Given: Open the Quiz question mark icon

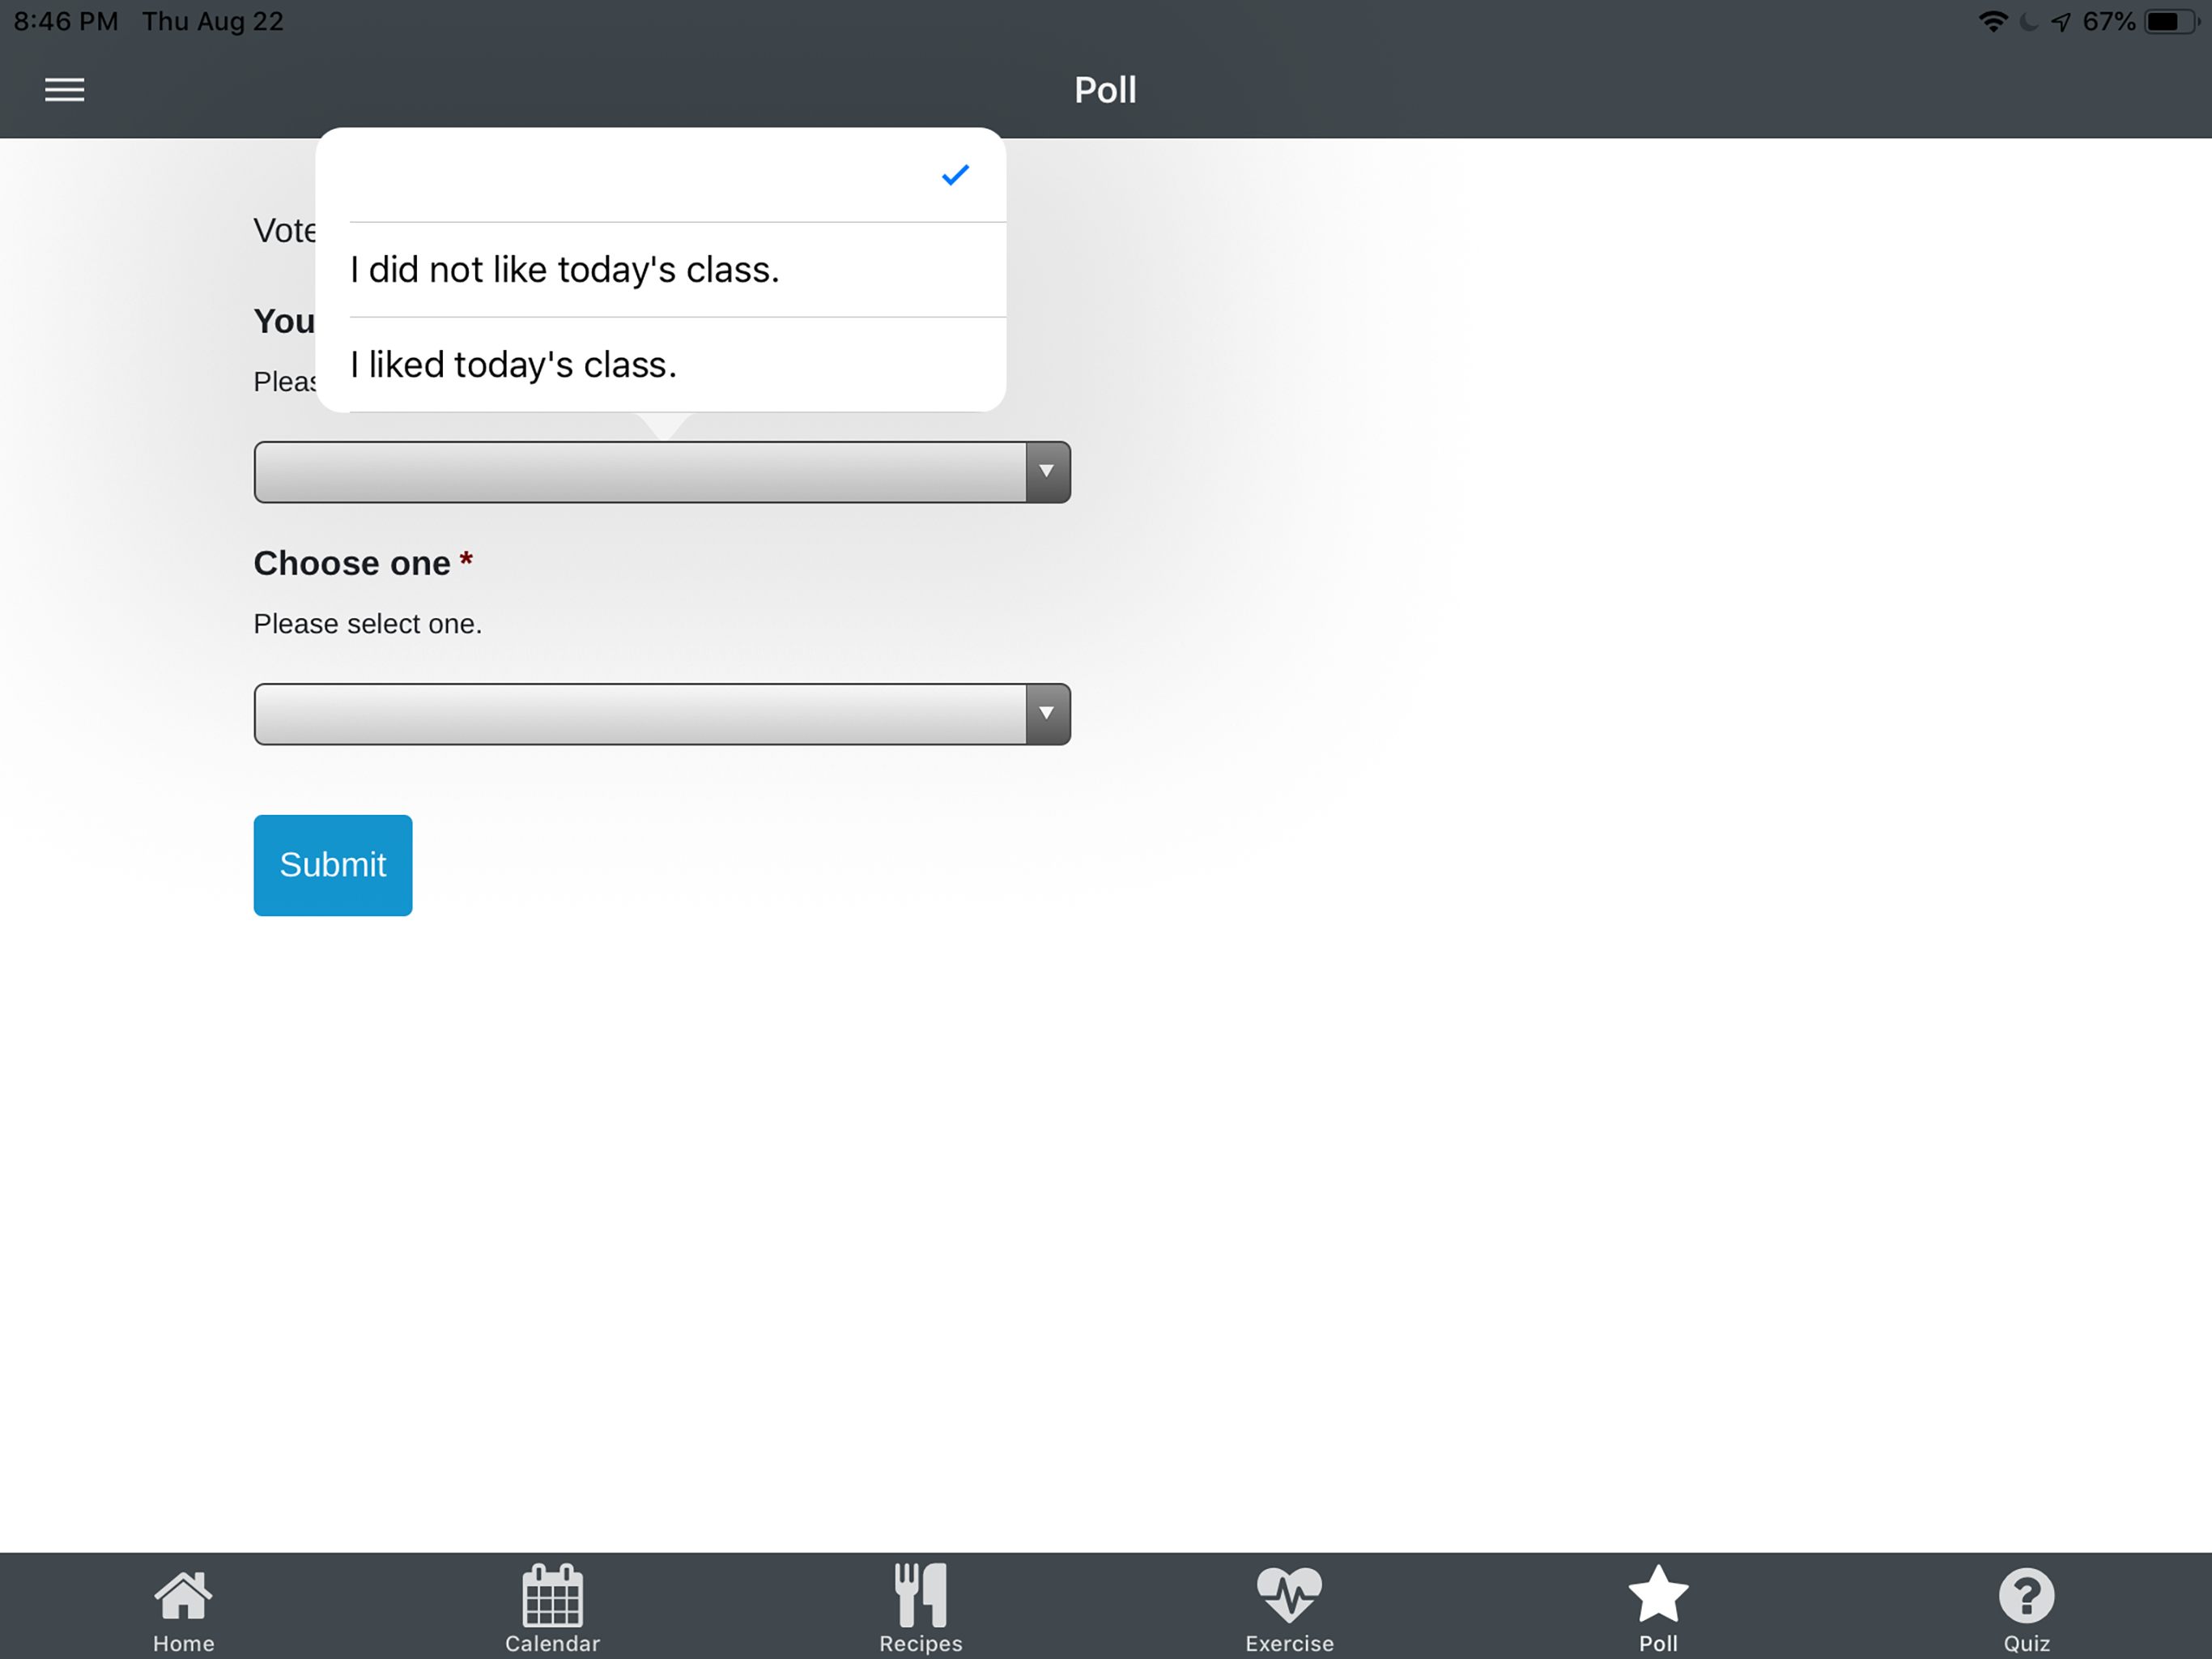Looking at the screenshot, I should coord(2026,1595).
